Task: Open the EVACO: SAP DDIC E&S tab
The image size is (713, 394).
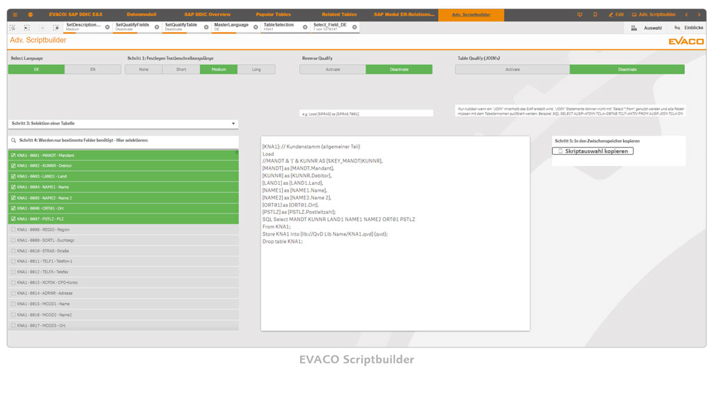Action: click(x=76, y=15)
